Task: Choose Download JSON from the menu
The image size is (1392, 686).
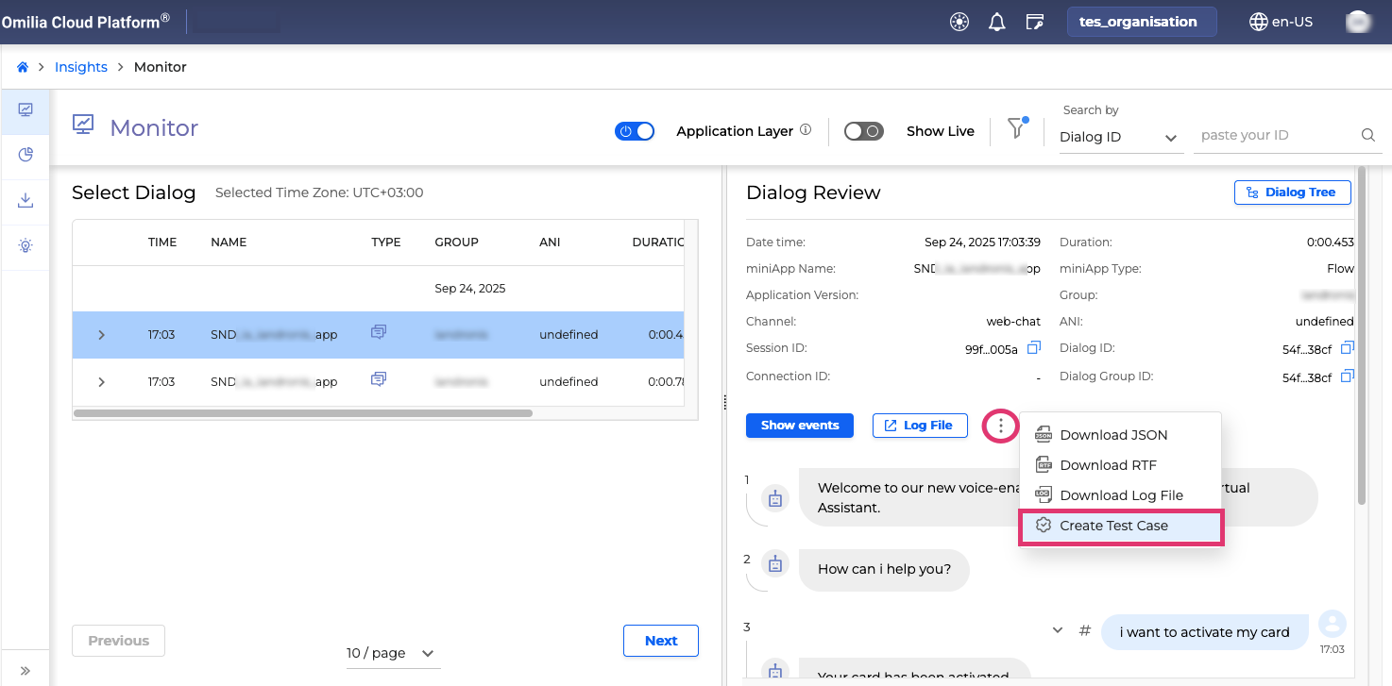Action: coord(1113,435)
